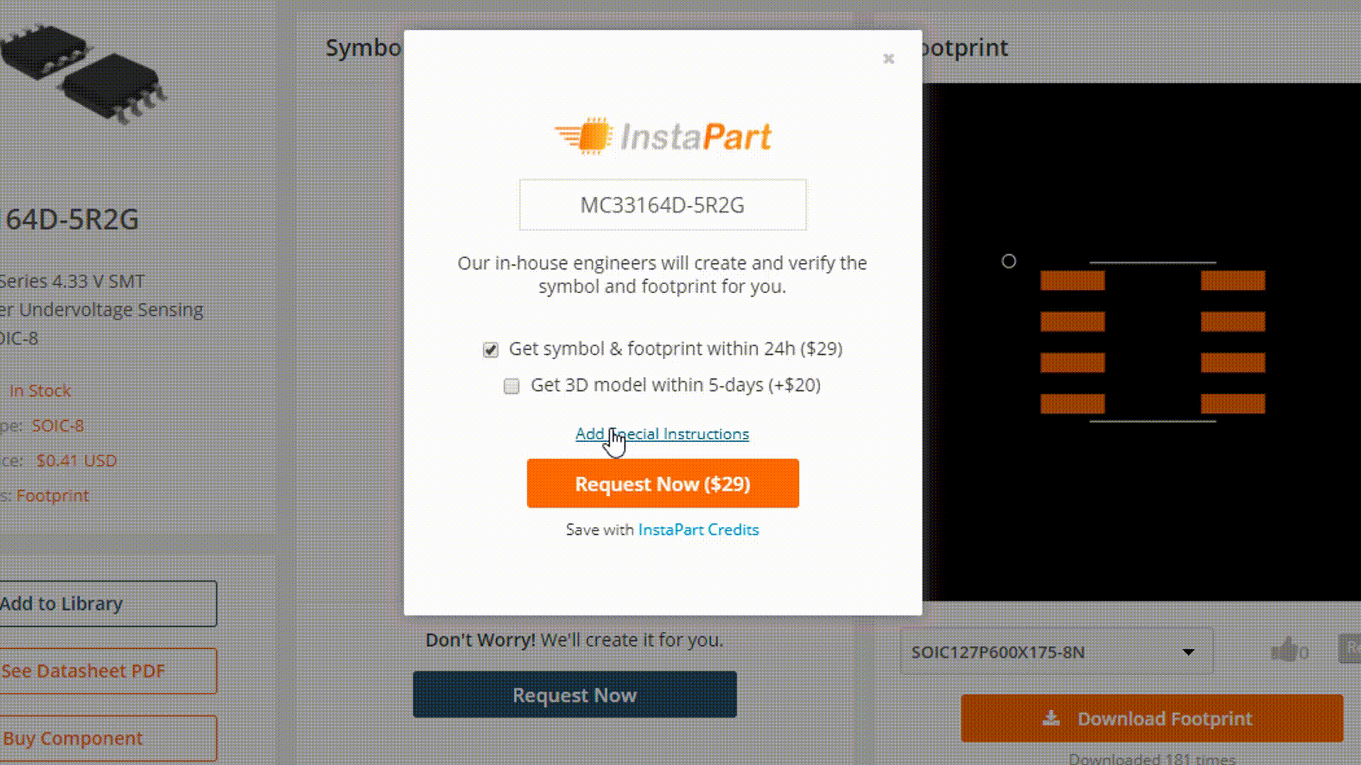Expand the footprint selector arrow
Viewport: 1361px width, 765px height.
tap(1189, 652)
